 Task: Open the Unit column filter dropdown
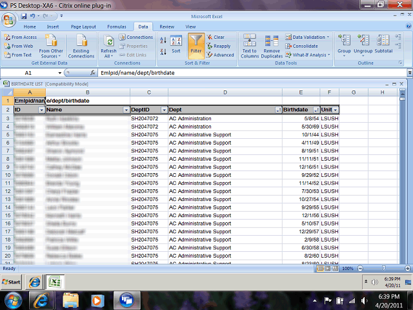coord(336,110)
